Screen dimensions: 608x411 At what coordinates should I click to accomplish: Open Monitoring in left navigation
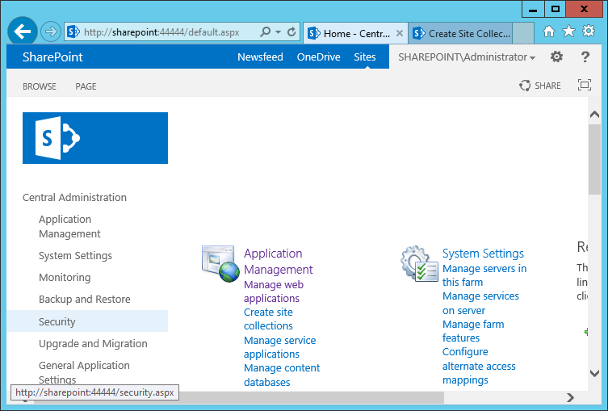coord(65,277)
